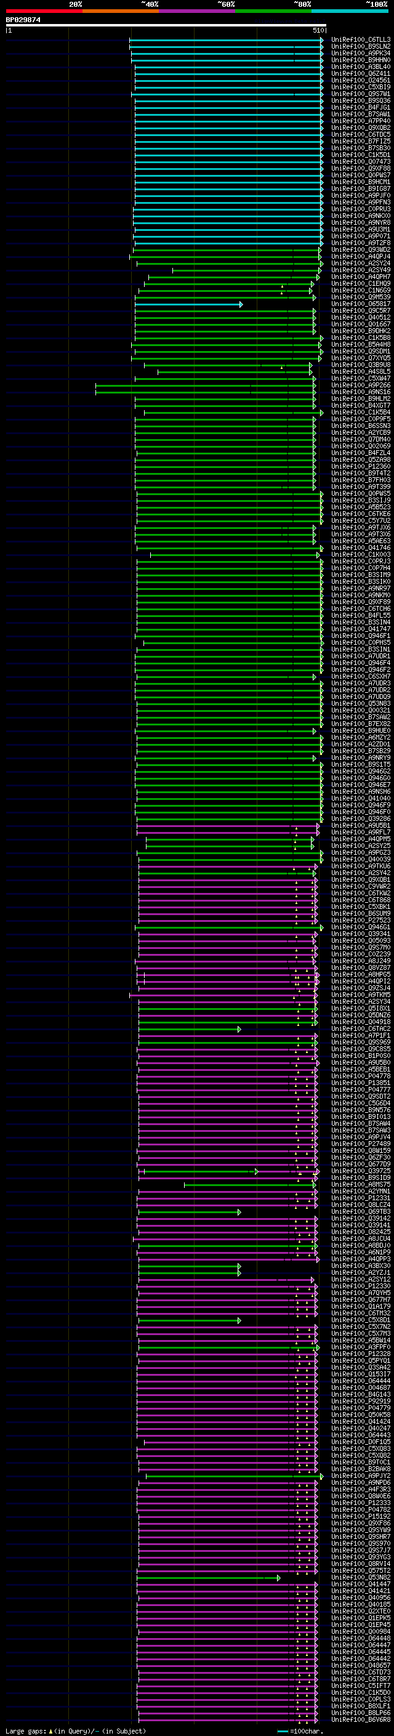This screenshot has width=394, height=1736.
Task: Click the query end position label 510
Action: [x=318, y=30]
